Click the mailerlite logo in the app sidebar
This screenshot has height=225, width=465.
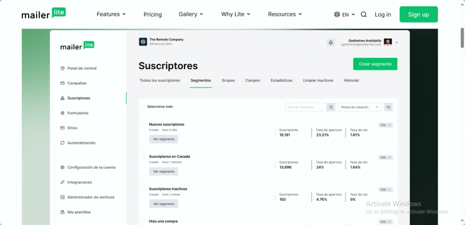pos(77,46)
